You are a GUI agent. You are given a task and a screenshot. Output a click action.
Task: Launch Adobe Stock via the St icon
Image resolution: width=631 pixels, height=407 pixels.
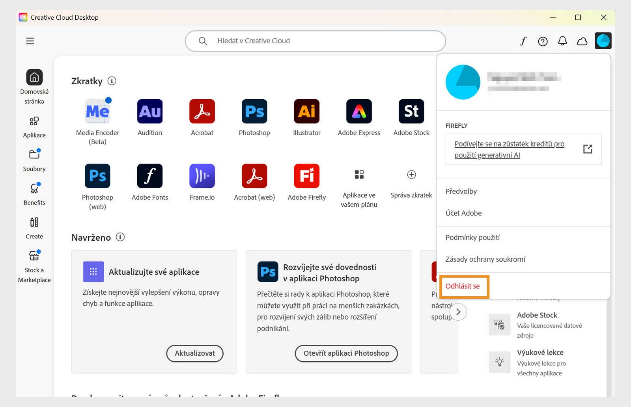(x=411, y=112)
